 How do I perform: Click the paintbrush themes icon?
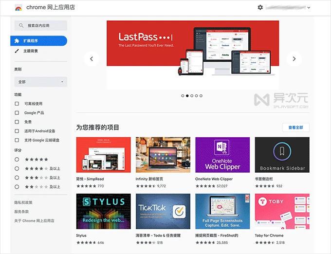[x=17, y=51]
